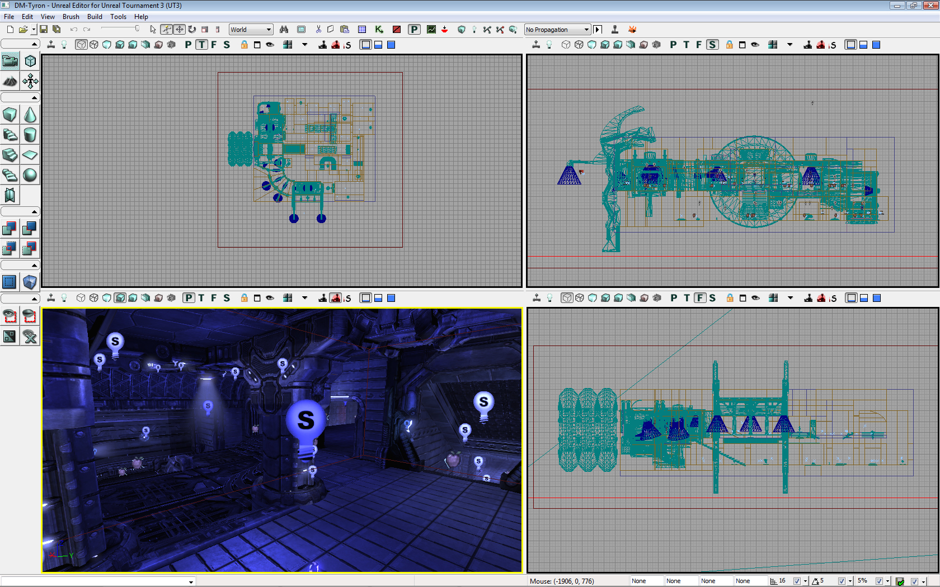
Task: Create a Volumetric builder brush
Action: tap(10, 195)
